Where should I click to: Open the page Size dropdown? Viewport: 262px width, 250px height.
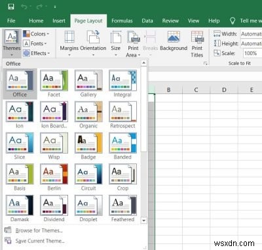[116, 43]
